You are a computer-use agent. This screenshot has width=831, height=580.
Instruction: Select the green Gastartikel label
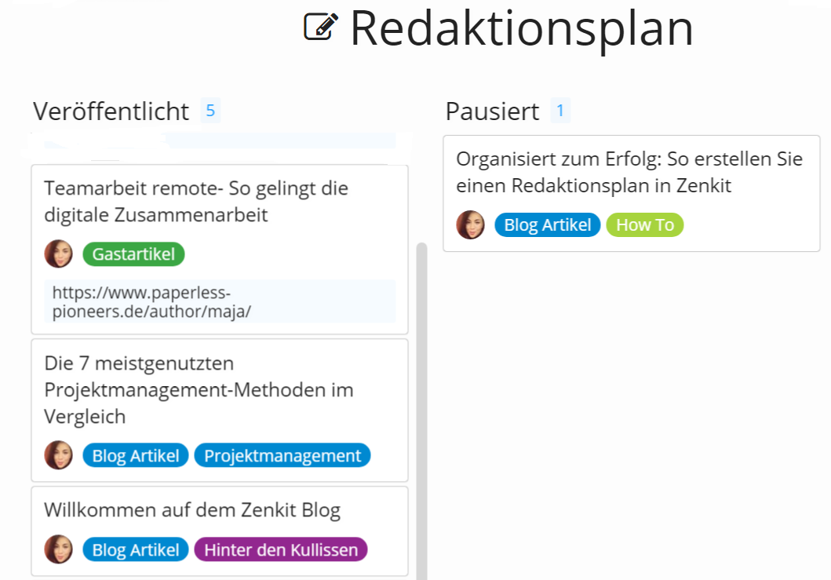(133, 254)
